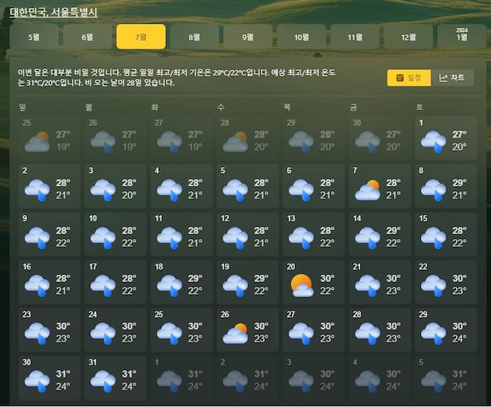The image size is (491, 407).
Task: Click the rain icon on day 15
Action: click(433, 237)
